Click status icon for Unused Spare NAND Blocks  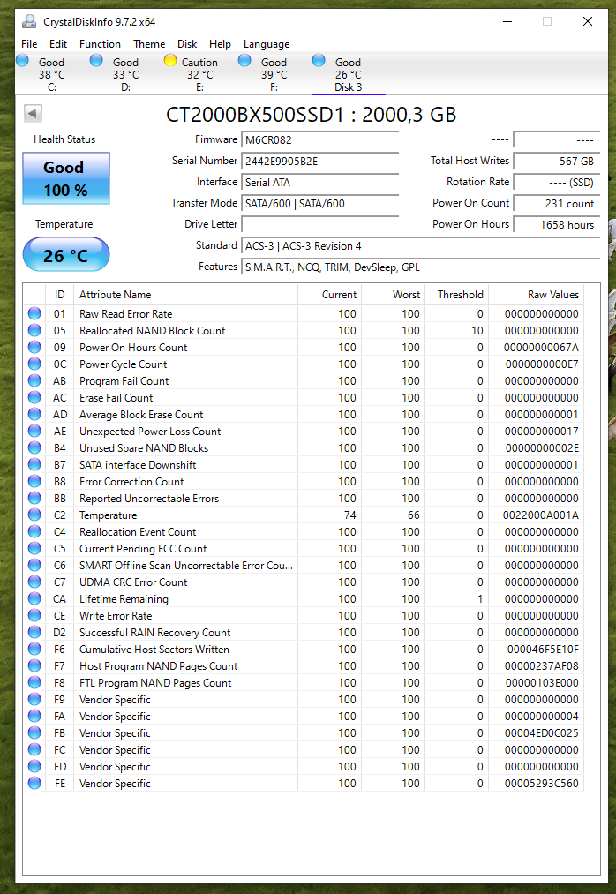34,447
